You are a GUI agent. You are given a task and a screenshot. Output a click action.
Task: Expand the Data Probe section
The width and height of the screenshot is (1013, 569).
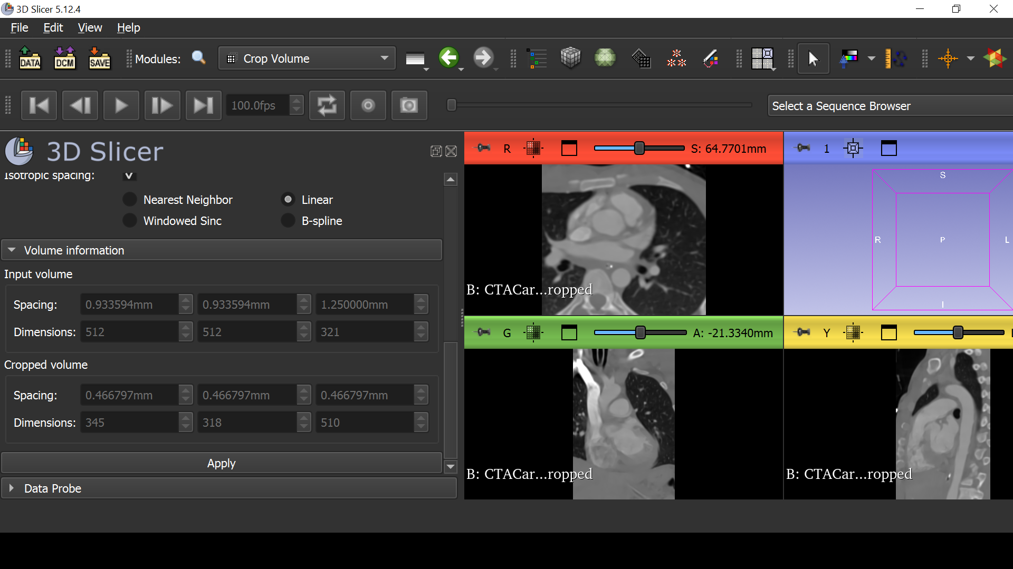229,488
